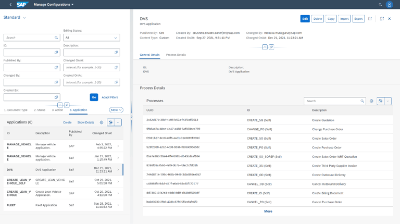
Task: Pin the filter bar header
Action: pos(67,105)
